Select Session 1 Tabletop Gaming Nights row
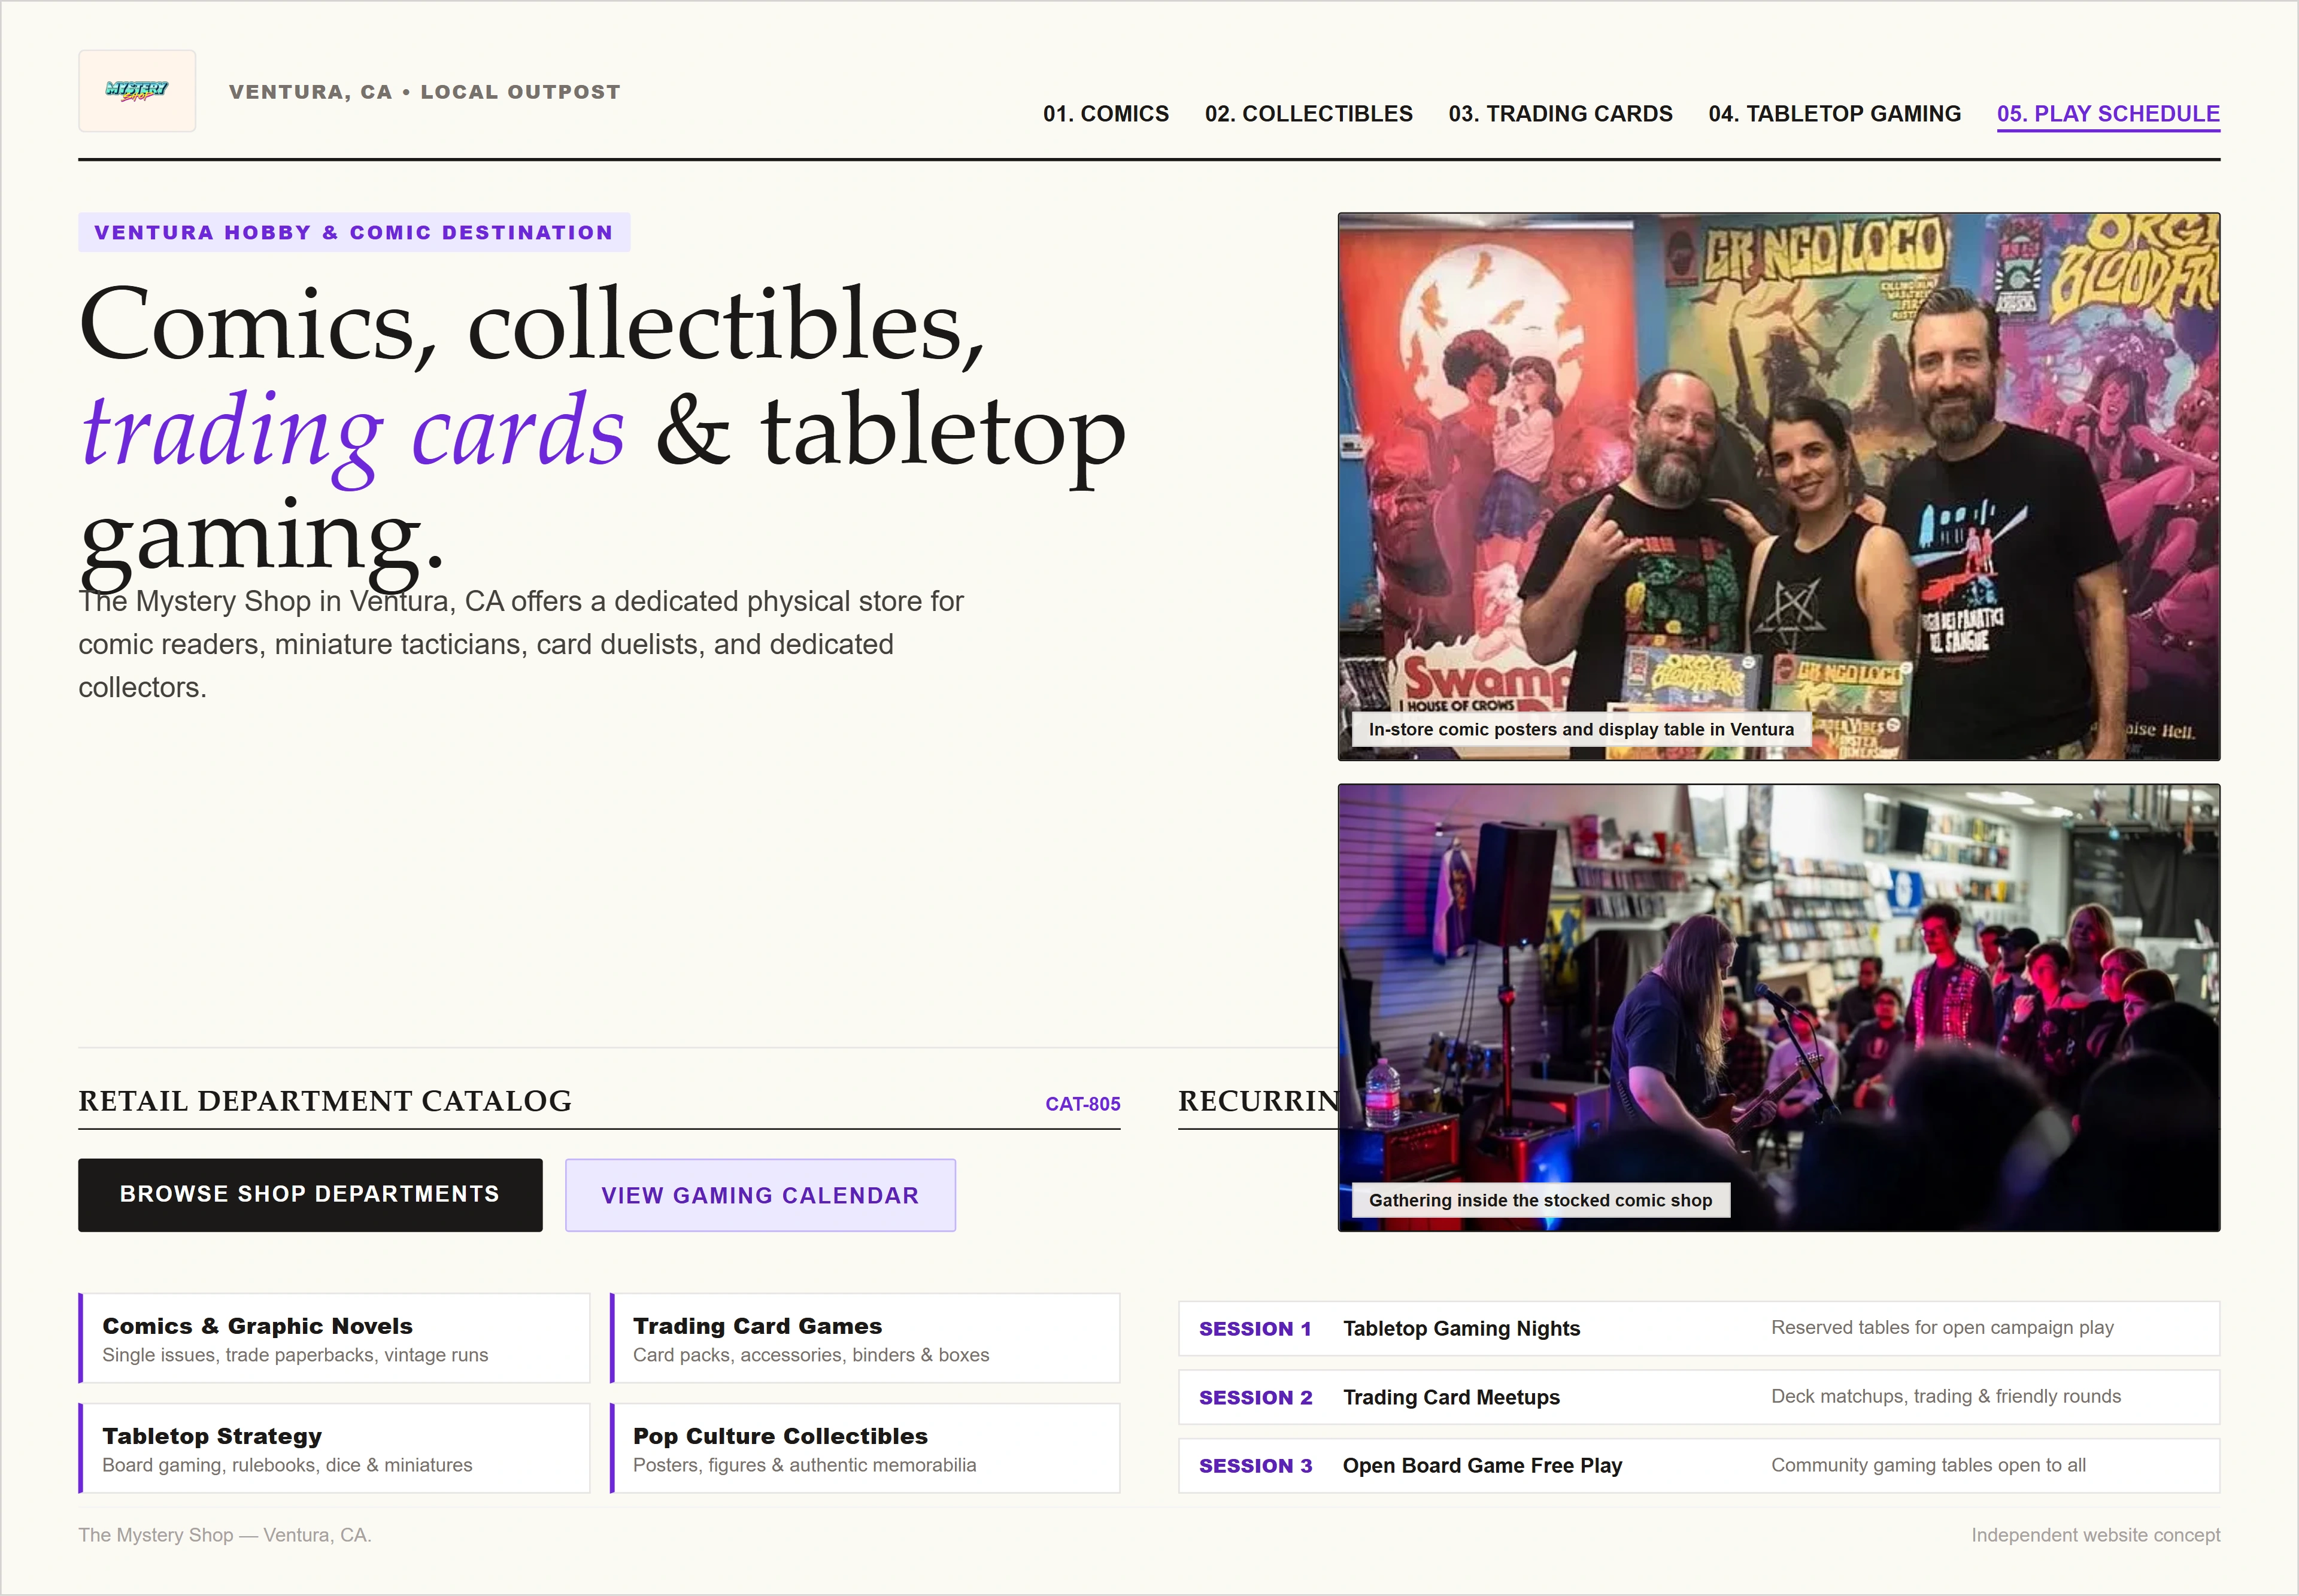The width and height of the screenshot is (2299, 1596). pos(1699,1329)
